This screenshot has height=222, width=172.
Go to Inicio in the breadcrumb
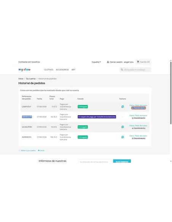tap(21, 79)
